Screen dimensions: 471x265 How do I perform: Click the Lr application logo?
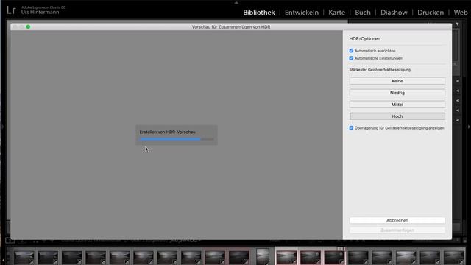click(x=11, y=10)
